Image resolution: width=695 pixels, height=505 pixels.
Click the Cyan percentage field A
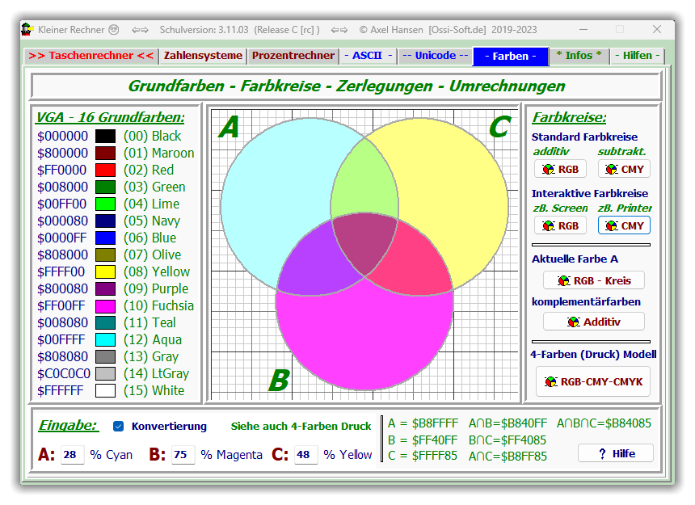coord(72,455)
